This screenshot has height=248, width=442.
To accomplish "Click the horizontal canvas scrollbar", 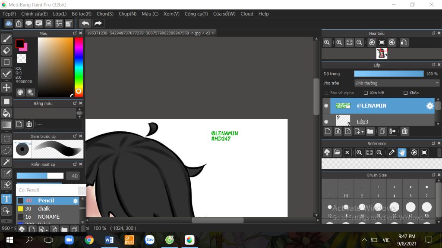I will 218,220.
